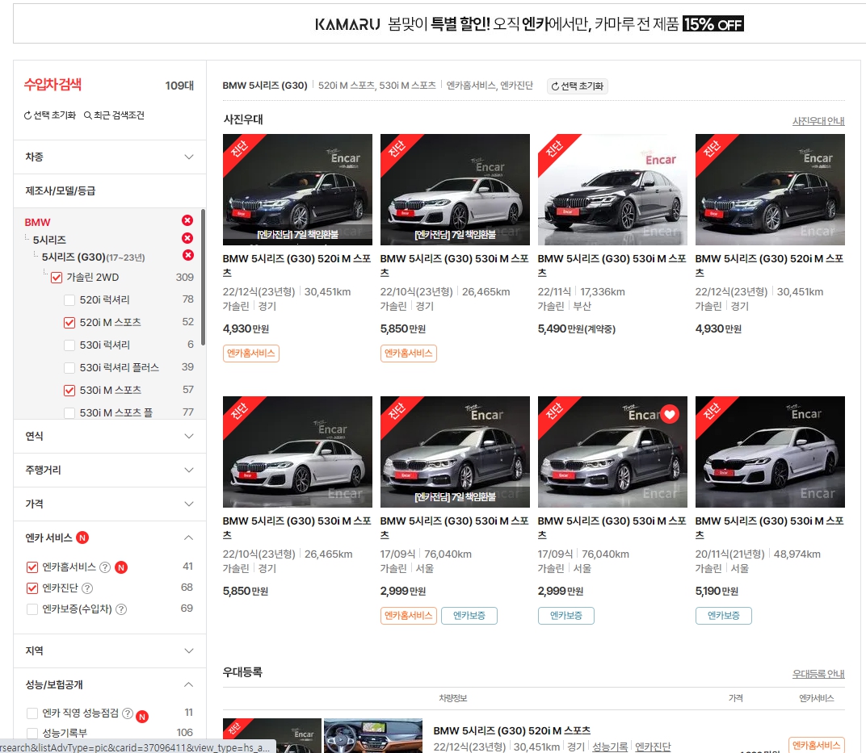Remove the 5시리즈 filter with its red X
866x753 pixels.
(x=187, y=238)
